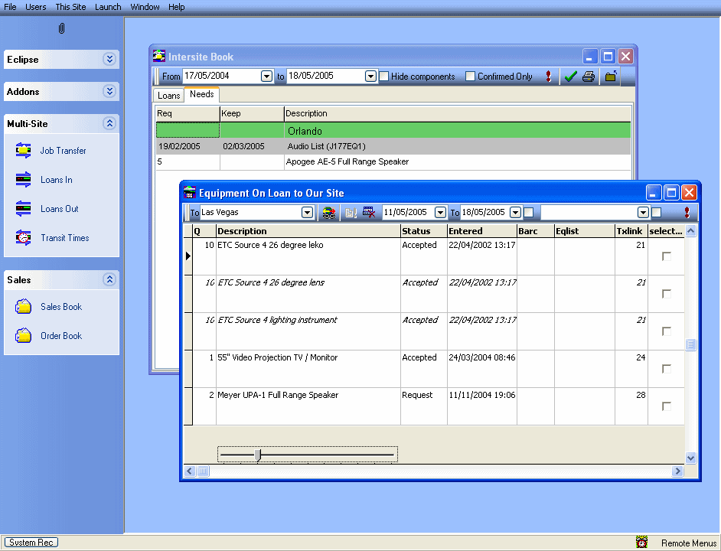Click the alarm clock icon in status bar
721x551 pixels.
tap(642, 543)
